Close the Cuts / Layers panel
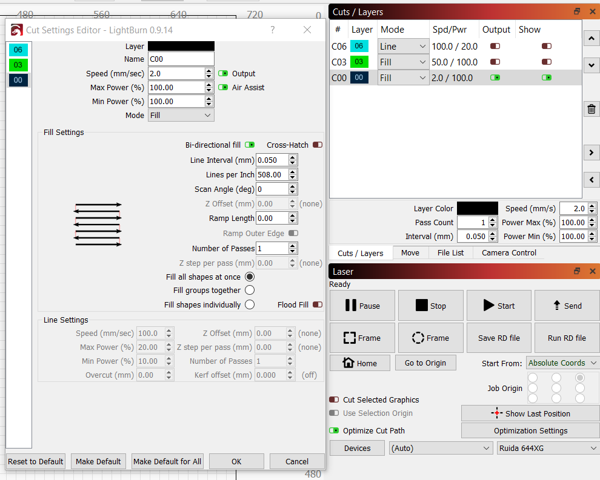Screen dimensions: 600x480 [x=592, y=12]
